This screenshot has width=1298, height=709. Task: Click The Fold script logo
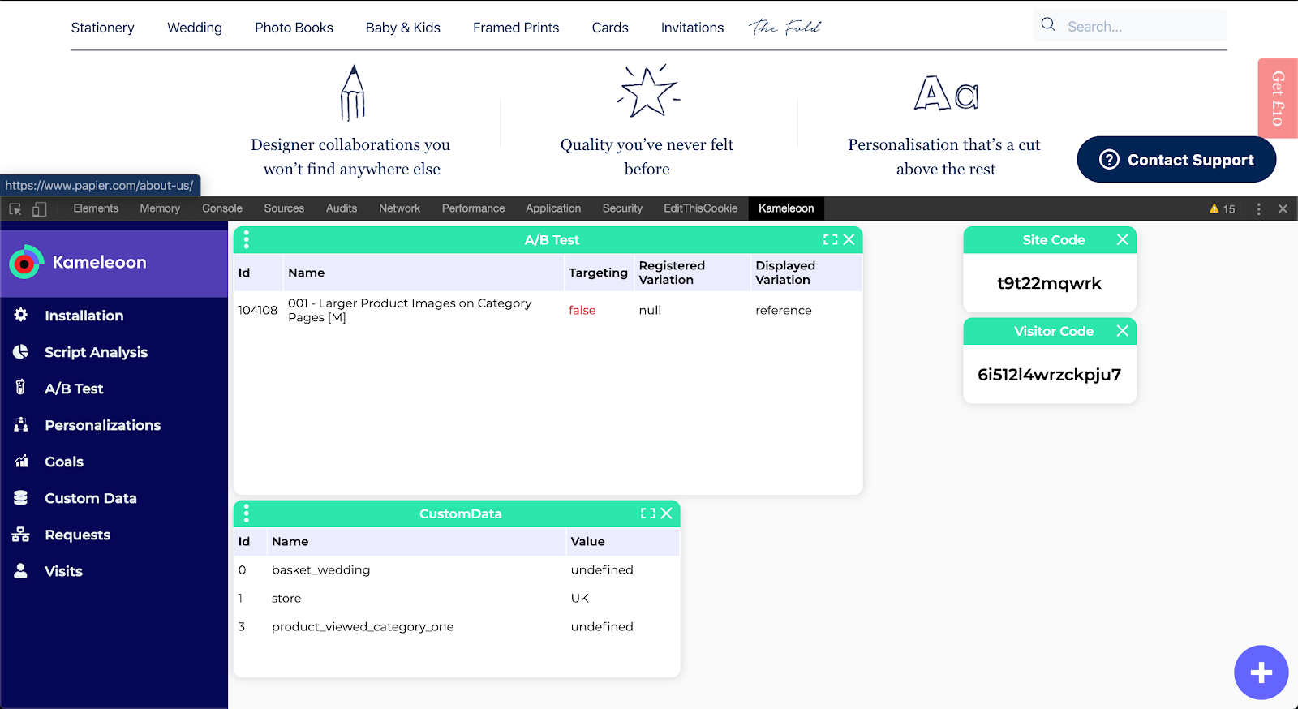[x=784, y=27]
